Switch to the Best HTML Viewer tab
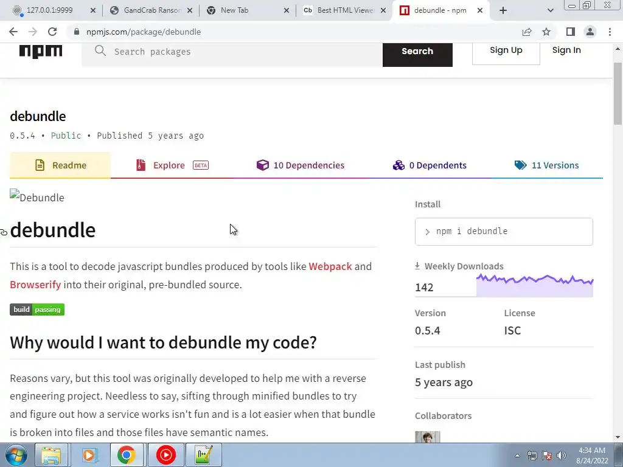The image size is (623, 467). tap(345, 10)
